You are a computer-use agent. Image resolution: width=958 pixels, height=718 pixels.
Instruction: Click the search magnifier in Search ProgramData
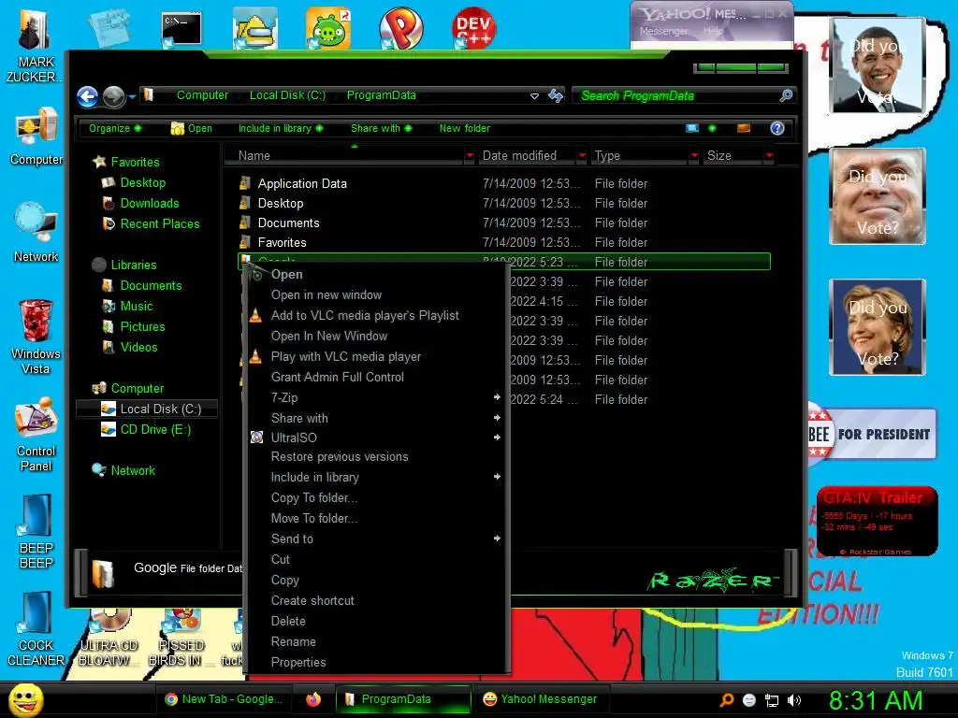point(786,95)
